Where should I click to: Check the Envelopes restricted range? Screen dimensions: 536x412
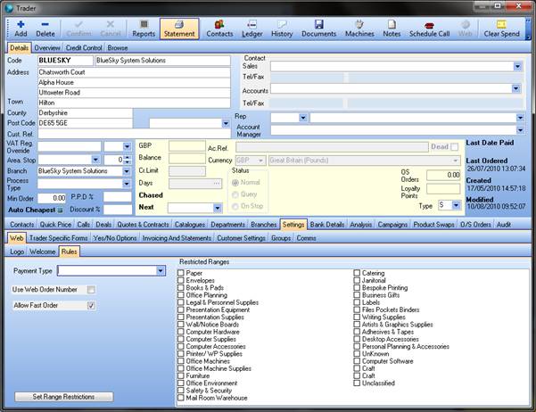pos(181,280)
